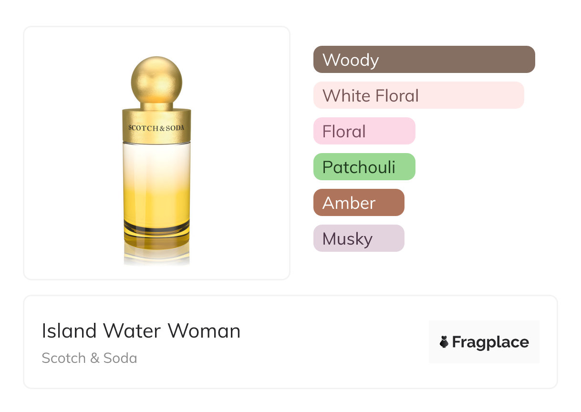Click empty area between title and Fragplace logo
The height and width of the screenshot is (412, 581).
pos(334,342)
